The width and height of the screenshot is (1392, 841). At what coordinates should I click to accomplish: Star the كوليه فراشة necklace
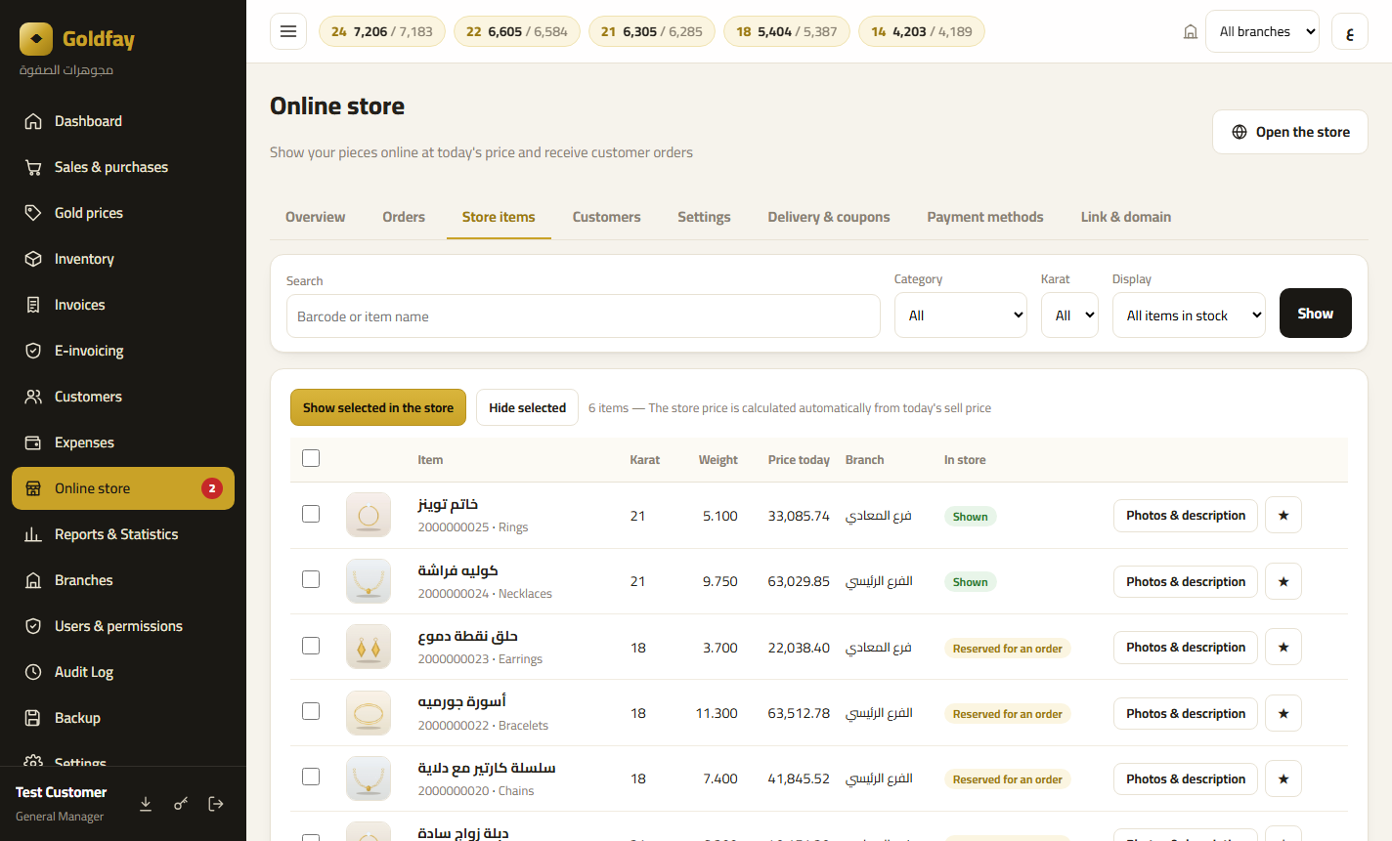(1283, 581)
